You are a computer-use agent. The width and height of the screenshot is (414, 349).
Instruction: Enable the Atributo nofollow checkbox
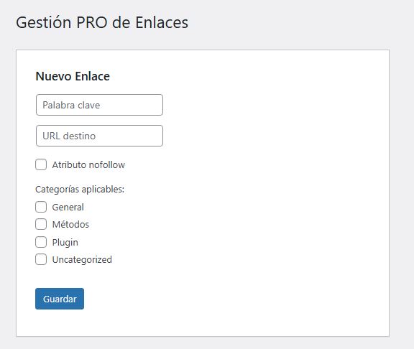(41, 164)
